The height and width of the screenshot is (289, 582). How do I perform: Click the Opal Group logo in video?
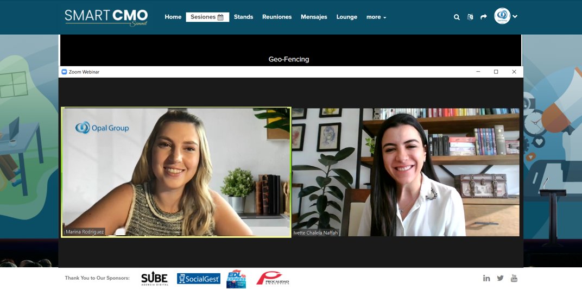pos(102,128)
